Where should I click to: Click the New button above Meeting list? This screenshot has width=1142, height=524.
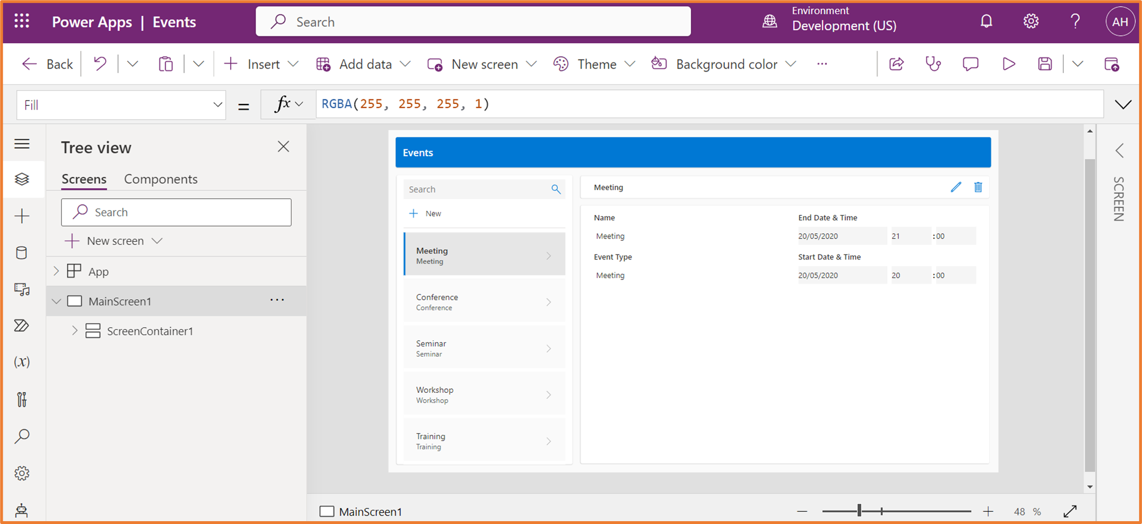[x=424, y=213]
